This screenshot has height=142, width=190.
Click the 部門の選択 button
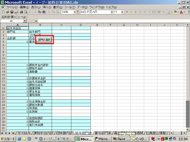[44, 40]
